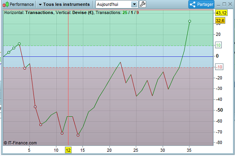Open the Tous les instruments dropdown
Screen dimensions: 235x156
coord(64,4)
